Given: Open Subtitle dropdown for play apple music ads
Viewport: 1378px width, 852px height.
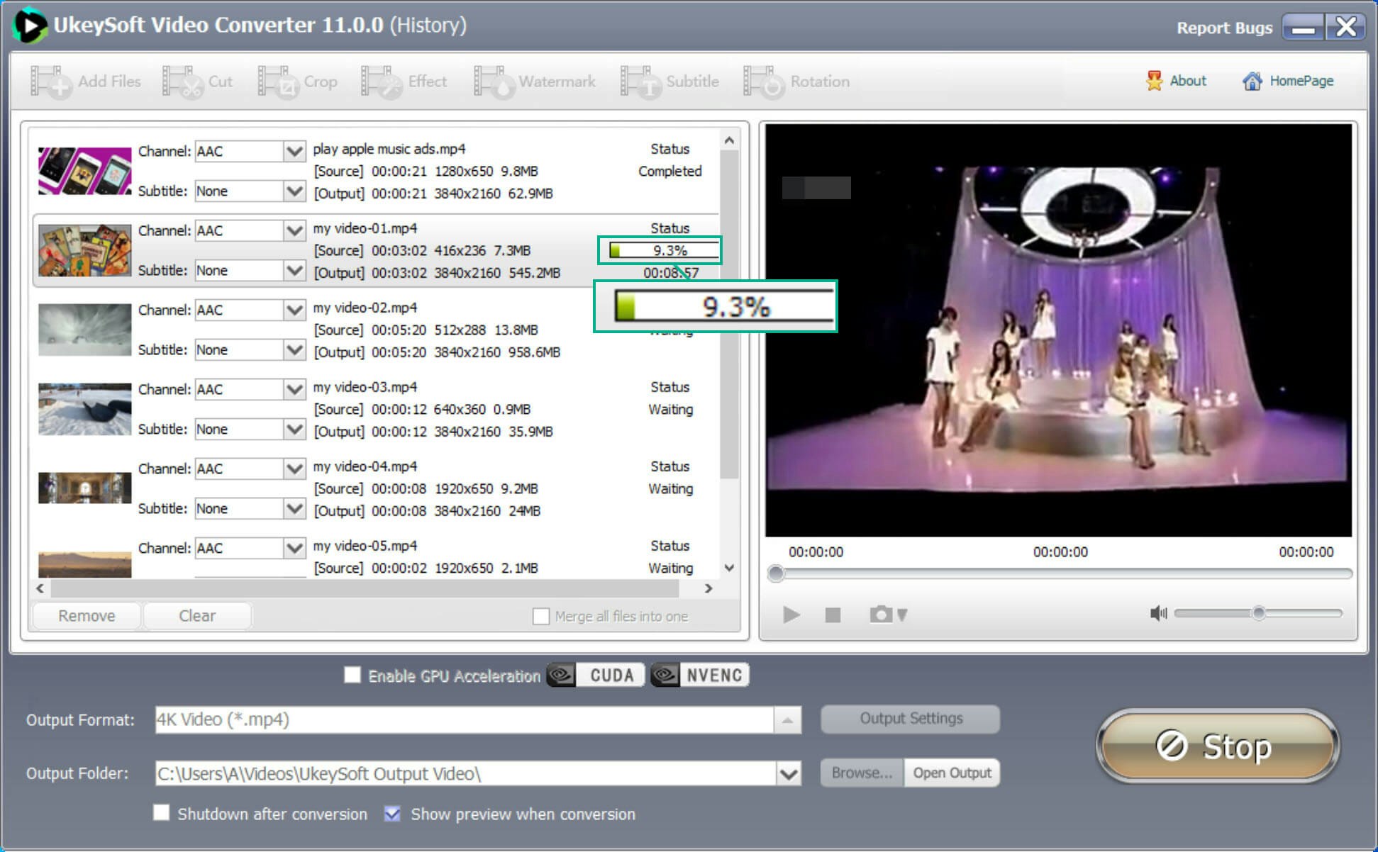Looking at the screenshot, I should (x=294, y=191).
